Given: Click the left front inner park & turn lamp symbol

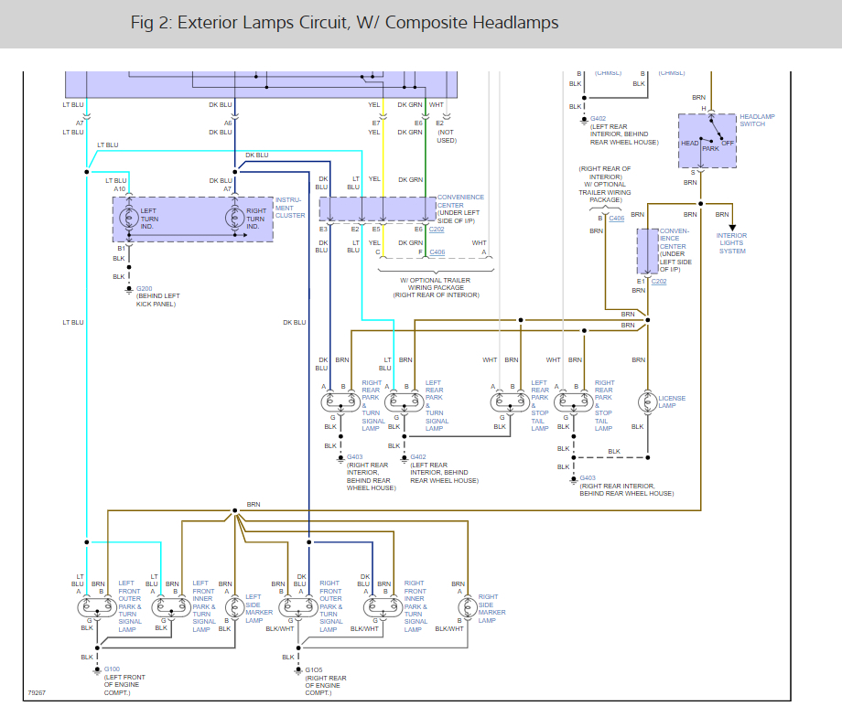Looking at the screenshot, I should pos(171,607).
